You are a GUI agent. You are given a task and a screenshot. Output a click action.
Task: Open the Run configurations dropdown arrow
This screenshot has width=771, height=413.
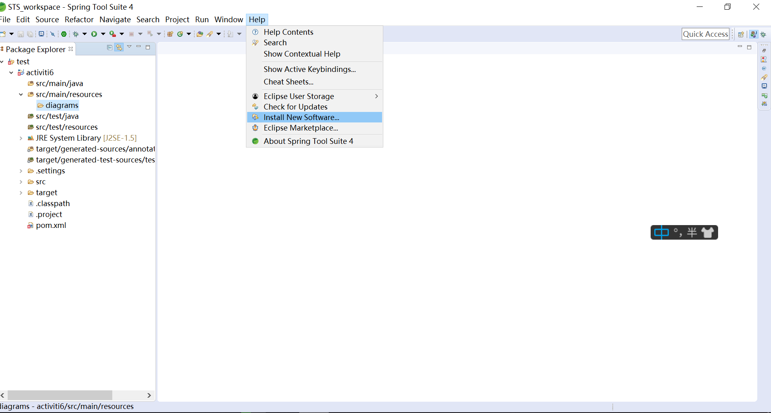pos(103,34)
